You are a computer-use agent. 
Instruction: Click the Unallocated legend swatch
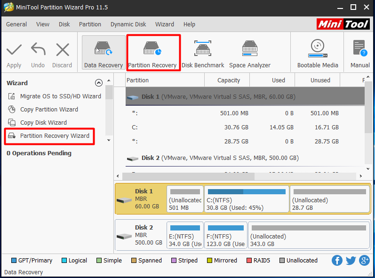[x=282, y=260]
